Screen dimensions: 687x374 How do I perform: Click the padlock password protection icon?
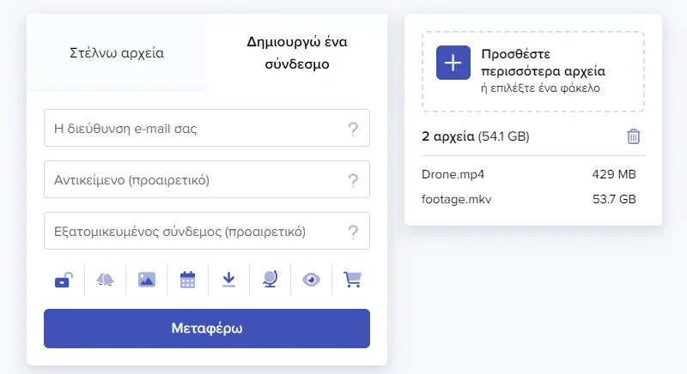[x=63, y=280]
